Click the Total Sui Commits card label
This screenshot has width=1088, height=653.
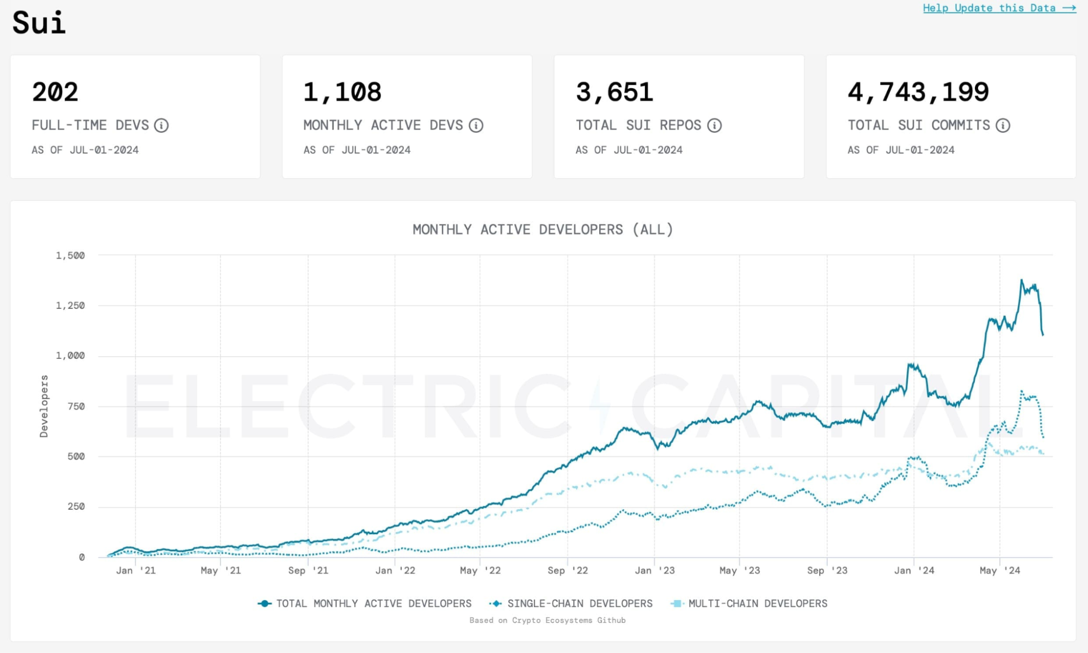click(x=919, y=125)
